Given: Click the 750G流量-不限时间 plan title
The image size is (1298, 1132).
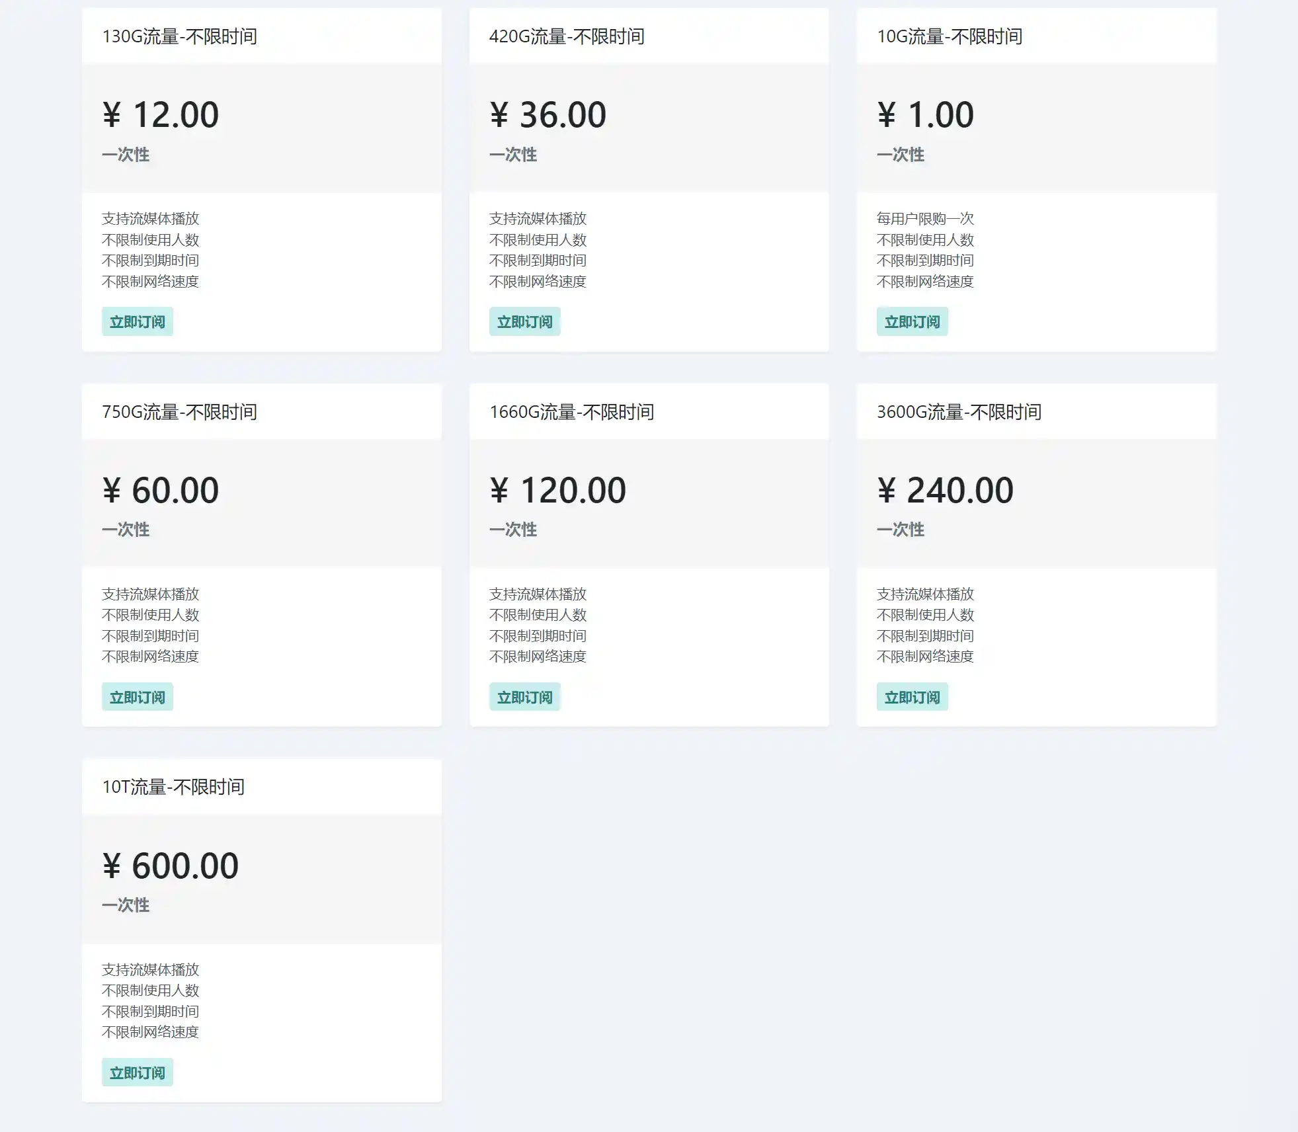Looking at the screenshot, I should click(179, 412).
